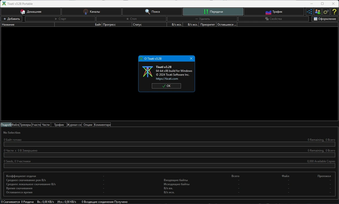339x204 pixels.
Task: Click the Старт toolbar button
Action: [x=60, y=19]
